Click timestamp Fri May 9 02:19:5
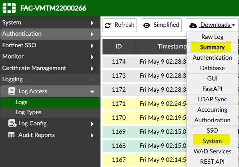 (163, 118)
